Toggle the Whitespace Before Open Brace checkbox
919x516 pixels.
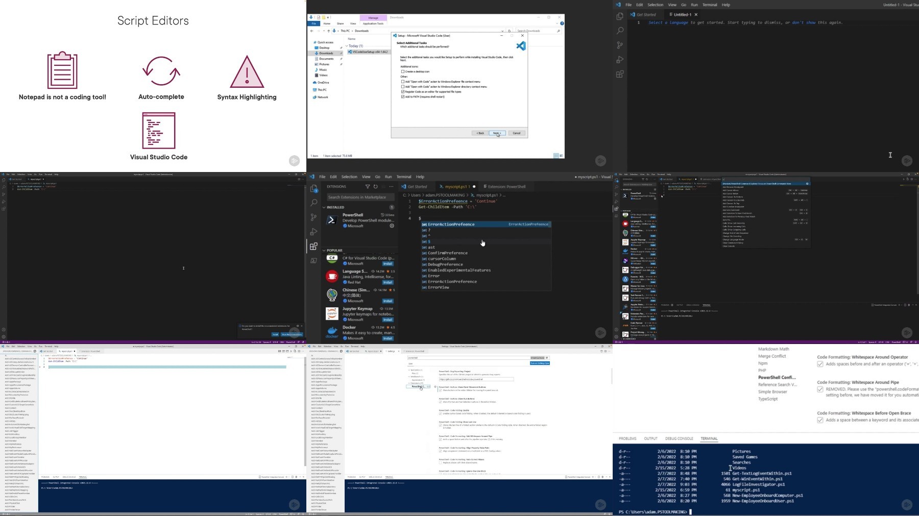(x=820, y=420)
